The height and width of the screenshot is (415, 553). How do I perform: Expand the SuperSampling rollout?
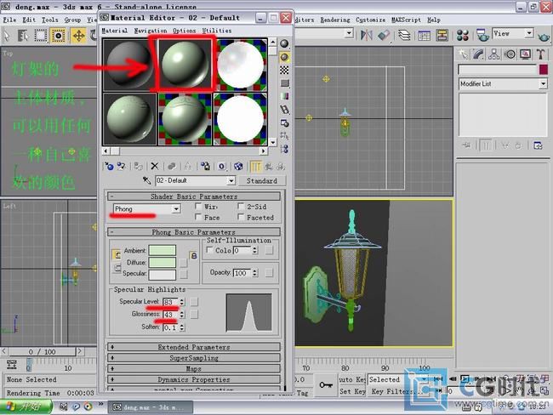(x=194, y=358)
